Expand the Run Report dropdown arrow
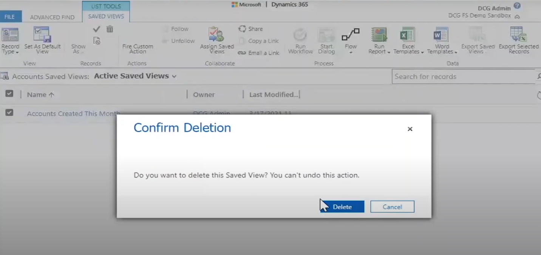Screen dimensions: 541x255 pos(389,53)
